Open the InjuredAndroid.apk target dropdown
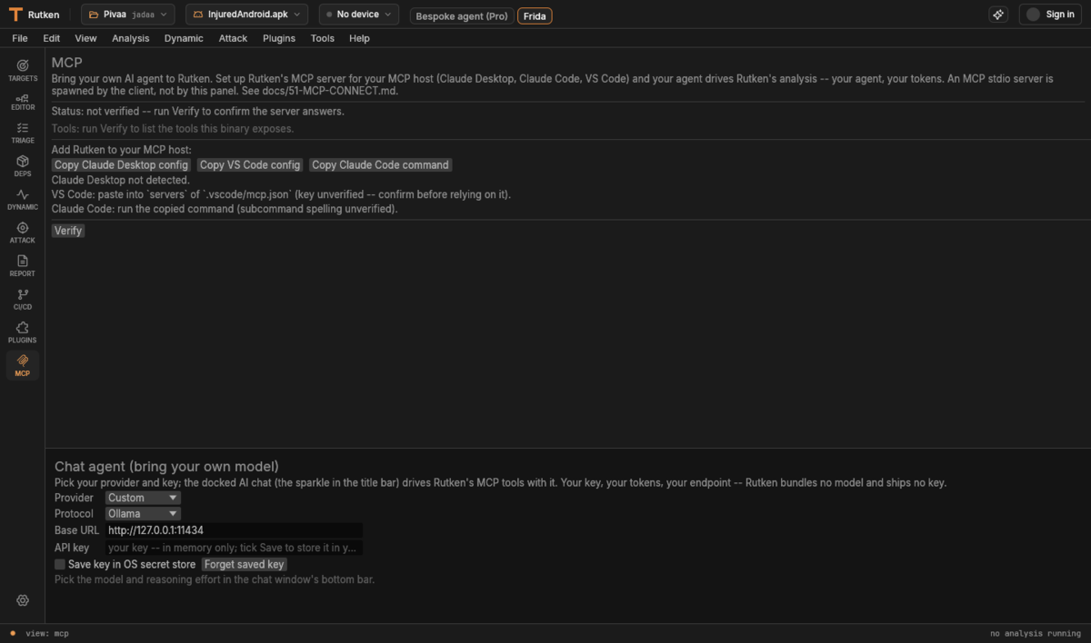 [x=246, y=15]
